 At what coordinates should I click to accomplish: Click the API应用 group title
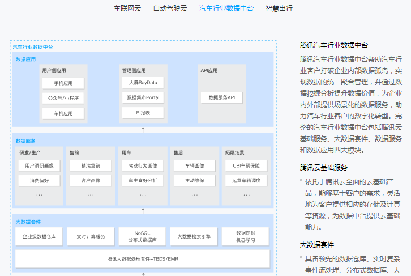[209, 70]
